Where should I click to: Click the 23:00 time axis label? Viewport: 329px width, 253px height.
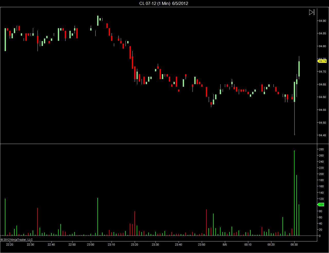click(90, 245)
